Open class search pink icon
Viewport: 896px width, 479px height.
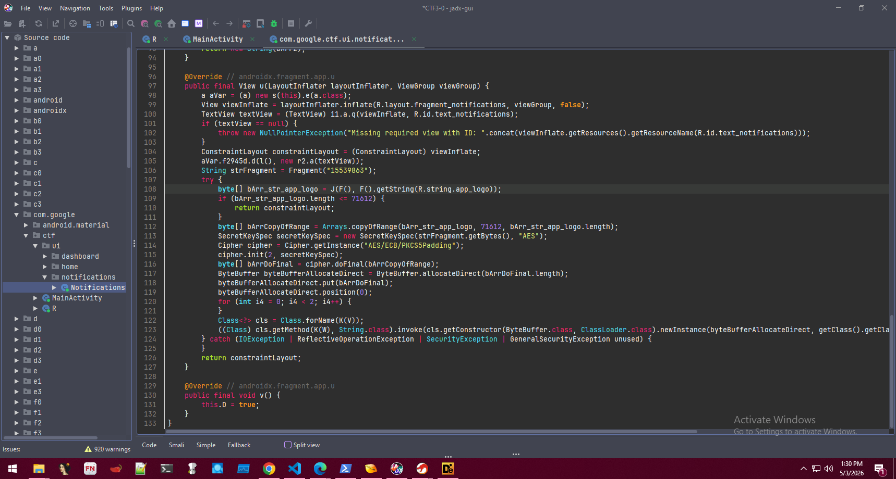(144, 23)
